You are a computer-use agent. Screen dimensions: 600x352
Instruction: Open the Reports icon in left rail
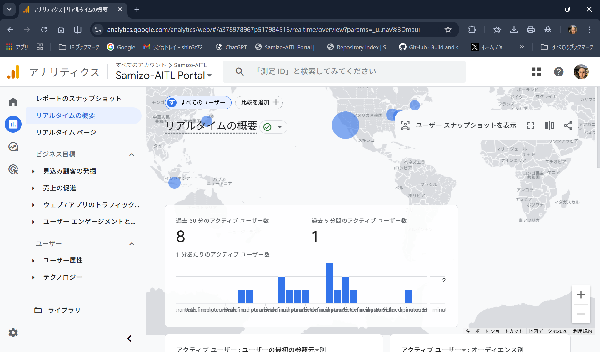click(13, 124)
